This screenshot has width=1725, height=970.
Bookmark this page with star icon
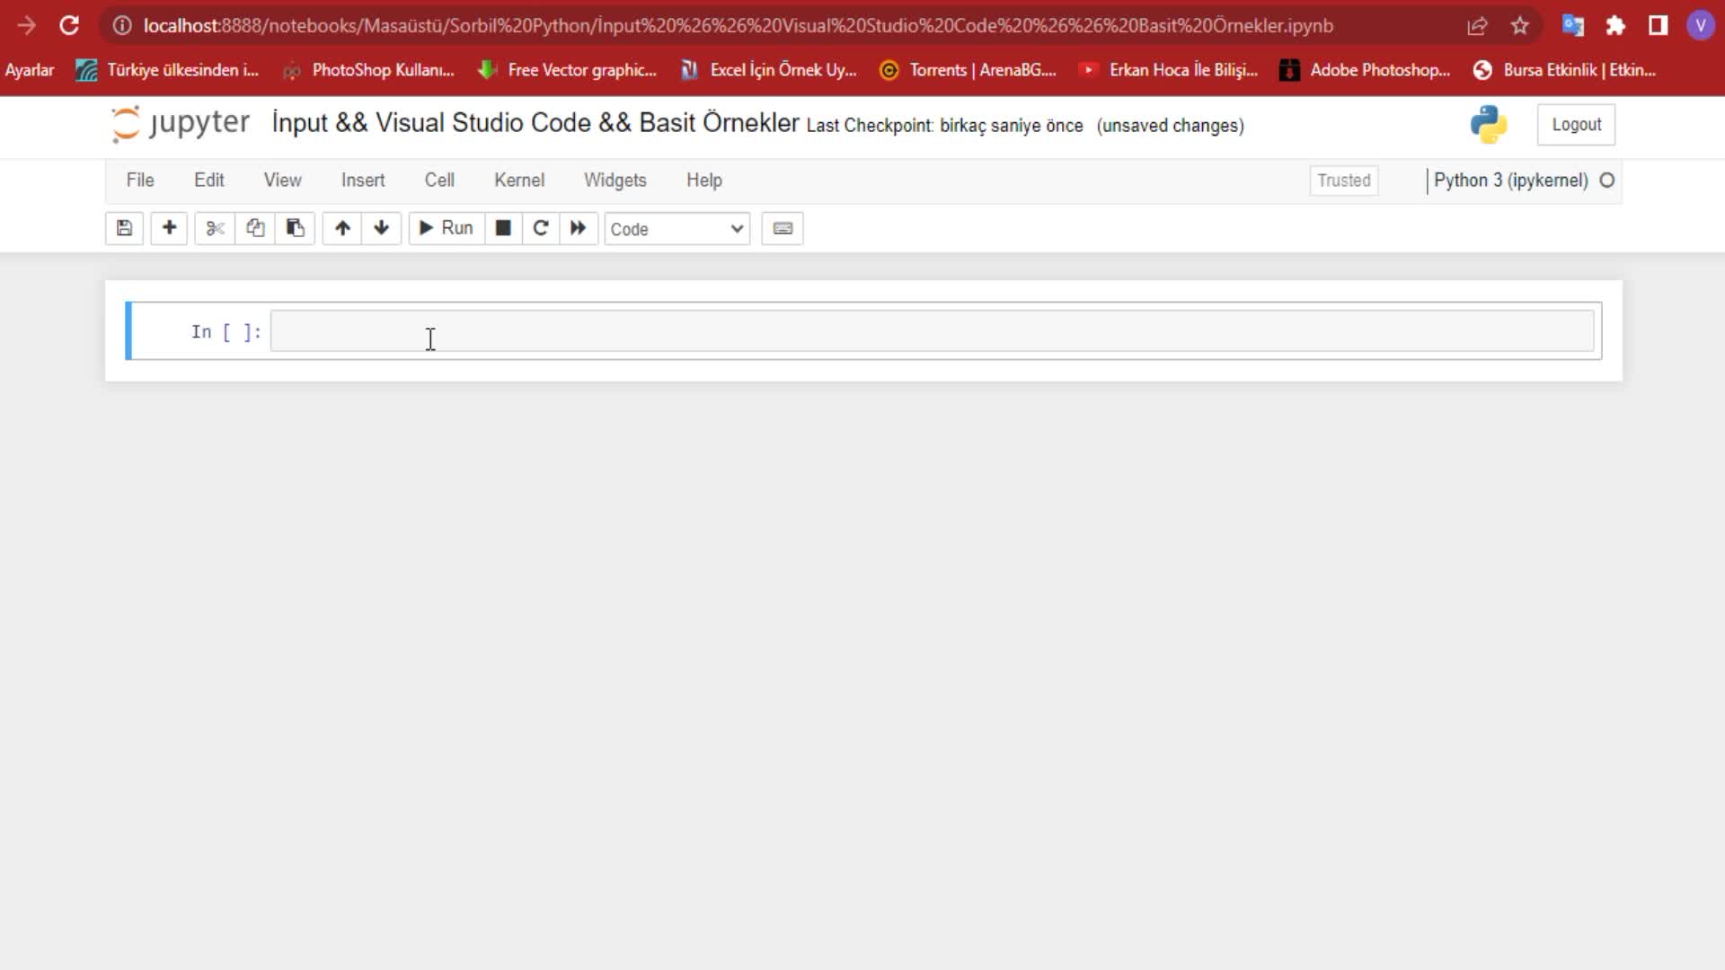1519,26
